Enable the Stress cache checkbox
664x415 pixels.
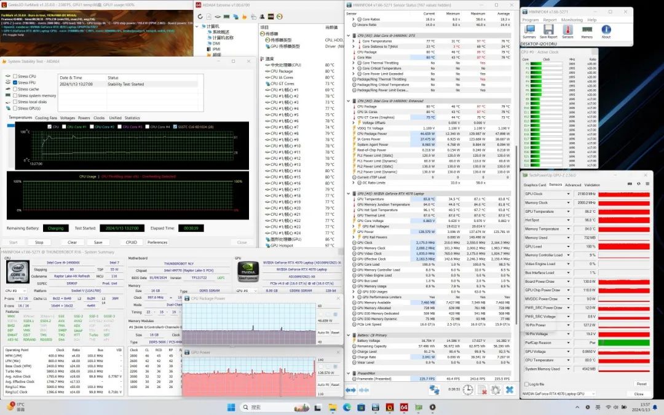[15, 89]
